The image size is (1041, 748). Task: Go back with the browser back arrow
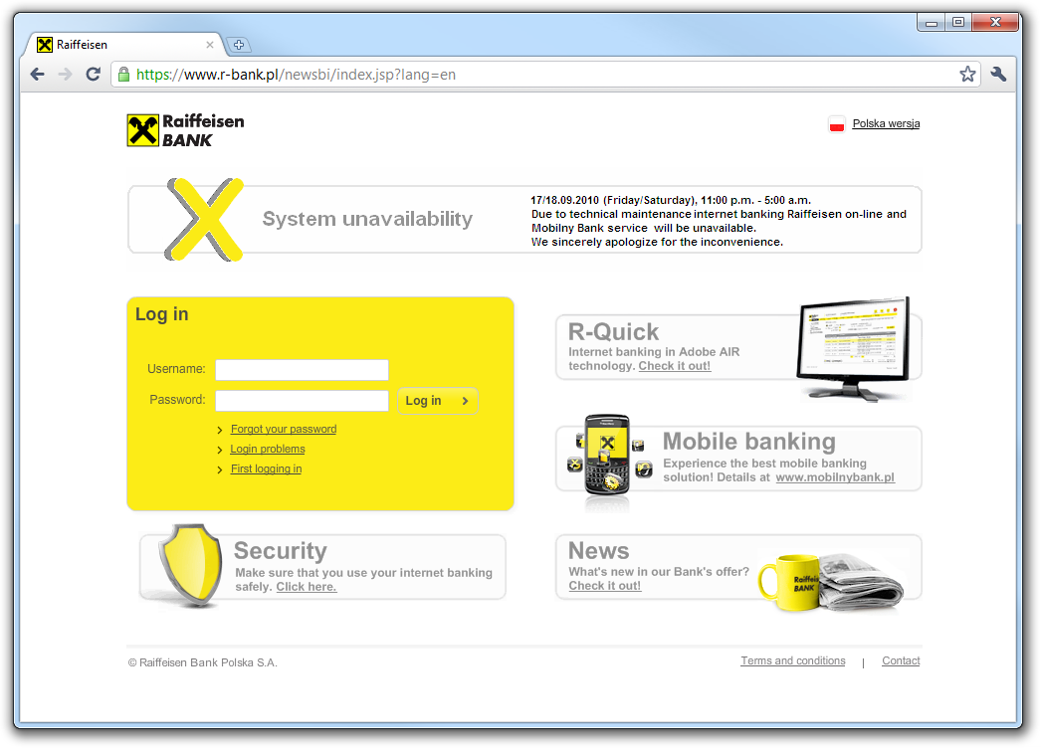(38, 75)
